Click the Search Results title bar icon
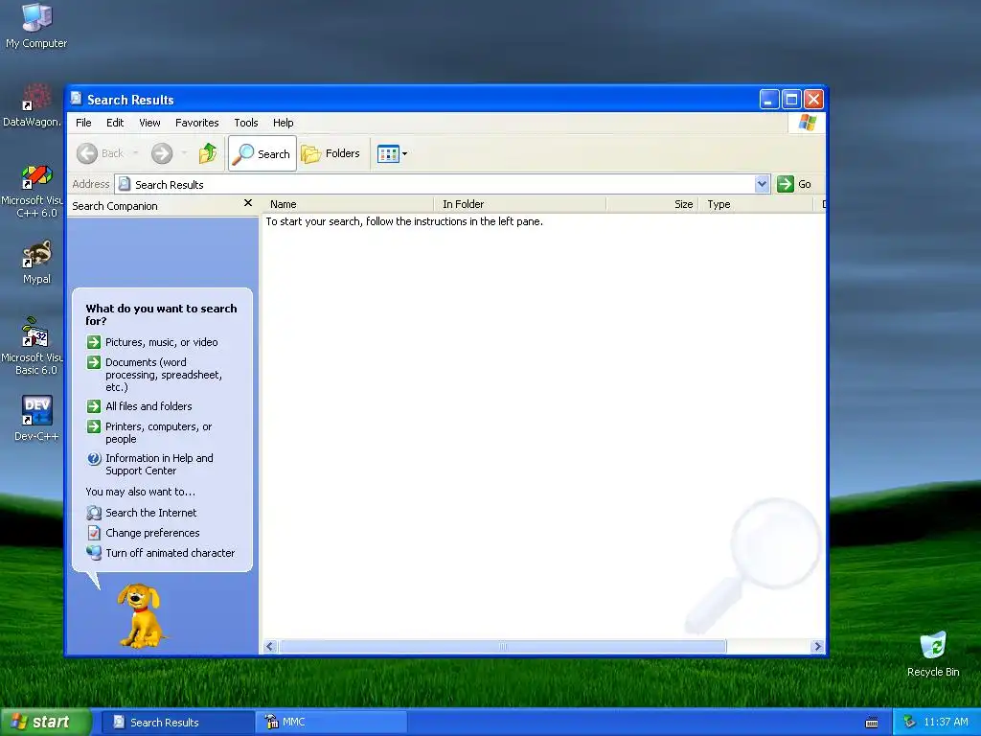 (x=77, y=99)
